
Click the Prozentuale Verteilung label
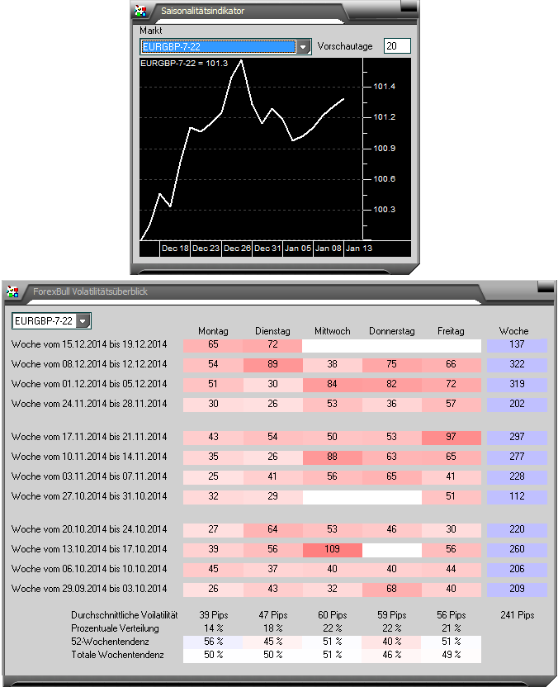point(115,628)
